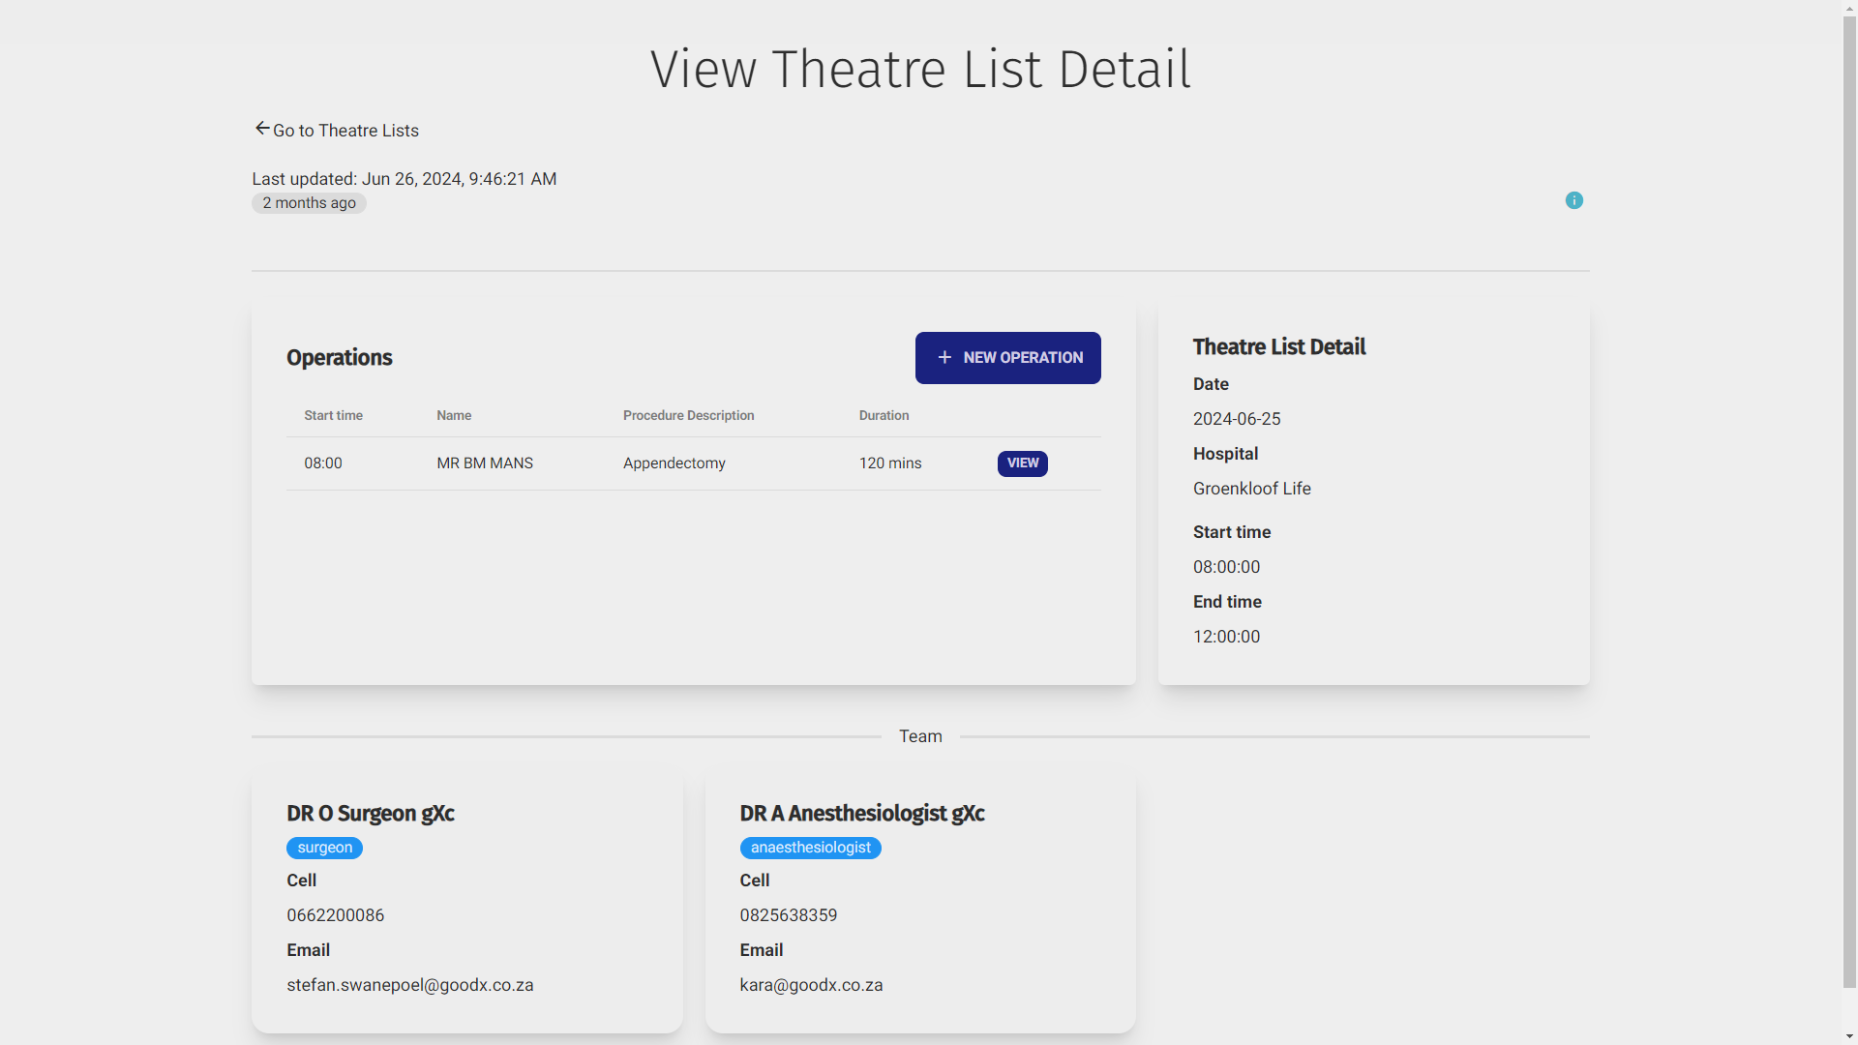This screenshot has height=1045, width=1858.
Task: Click the page vertical scrollbar
Action: 1849,503
